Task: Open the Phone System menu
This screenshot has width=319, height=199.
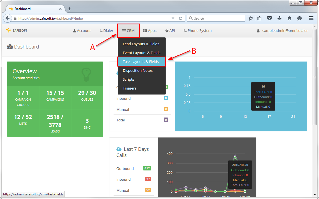Action: pos(198,30)
